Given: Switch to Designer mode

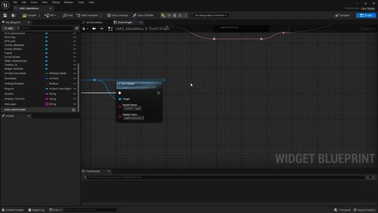Looking at the screenshot, I should tap(343, 15).
